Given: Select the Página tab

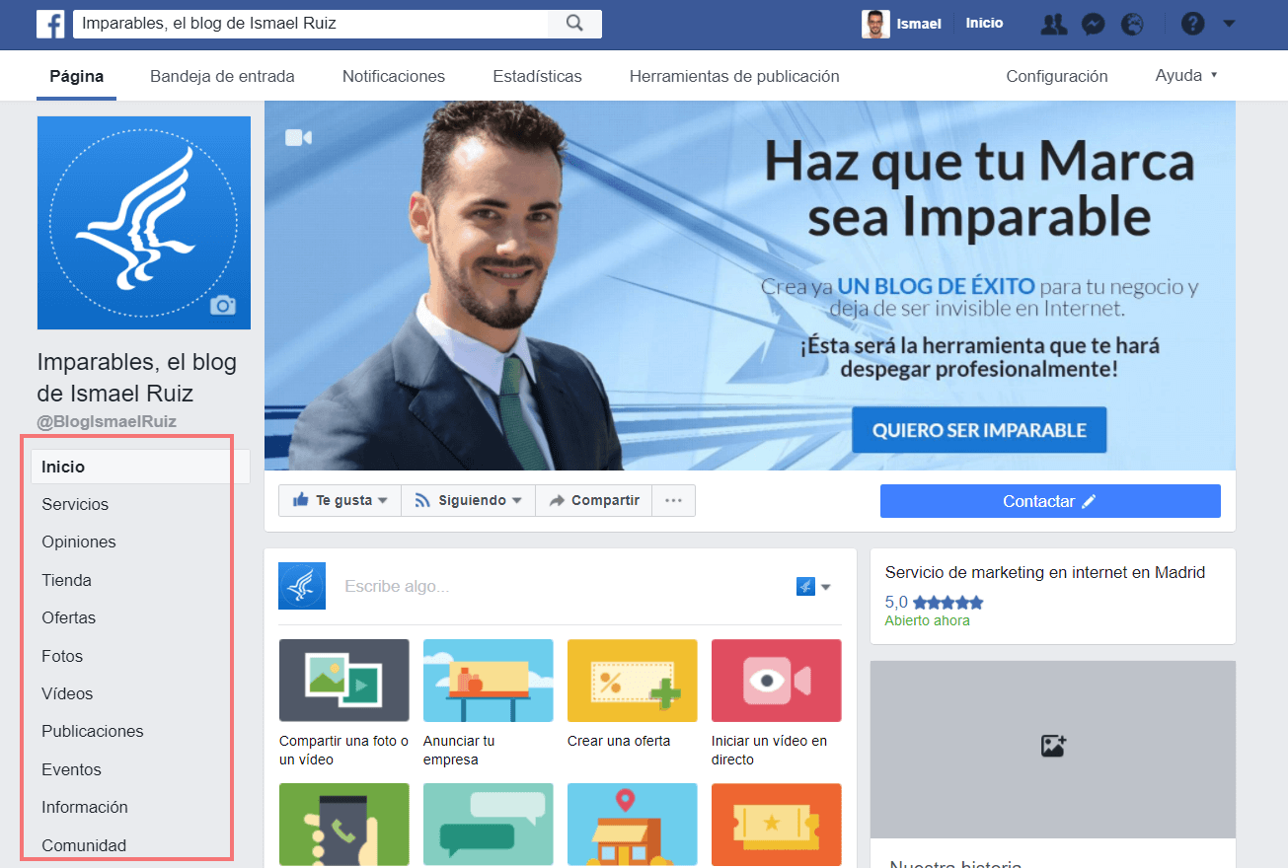Looking at the screenshot, I should (77, 76).
